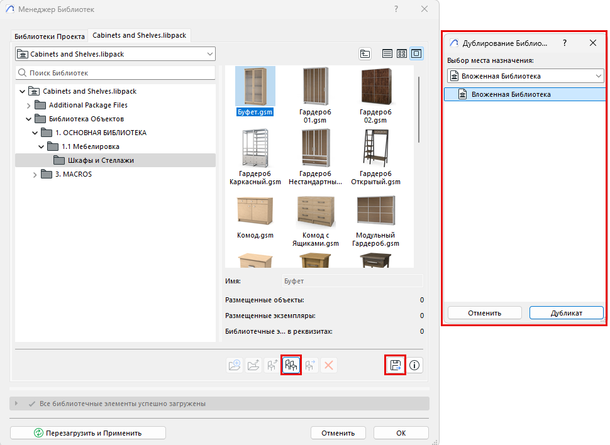Confirm with the OK button
The image size is (610, 445).
coord(401,433)
